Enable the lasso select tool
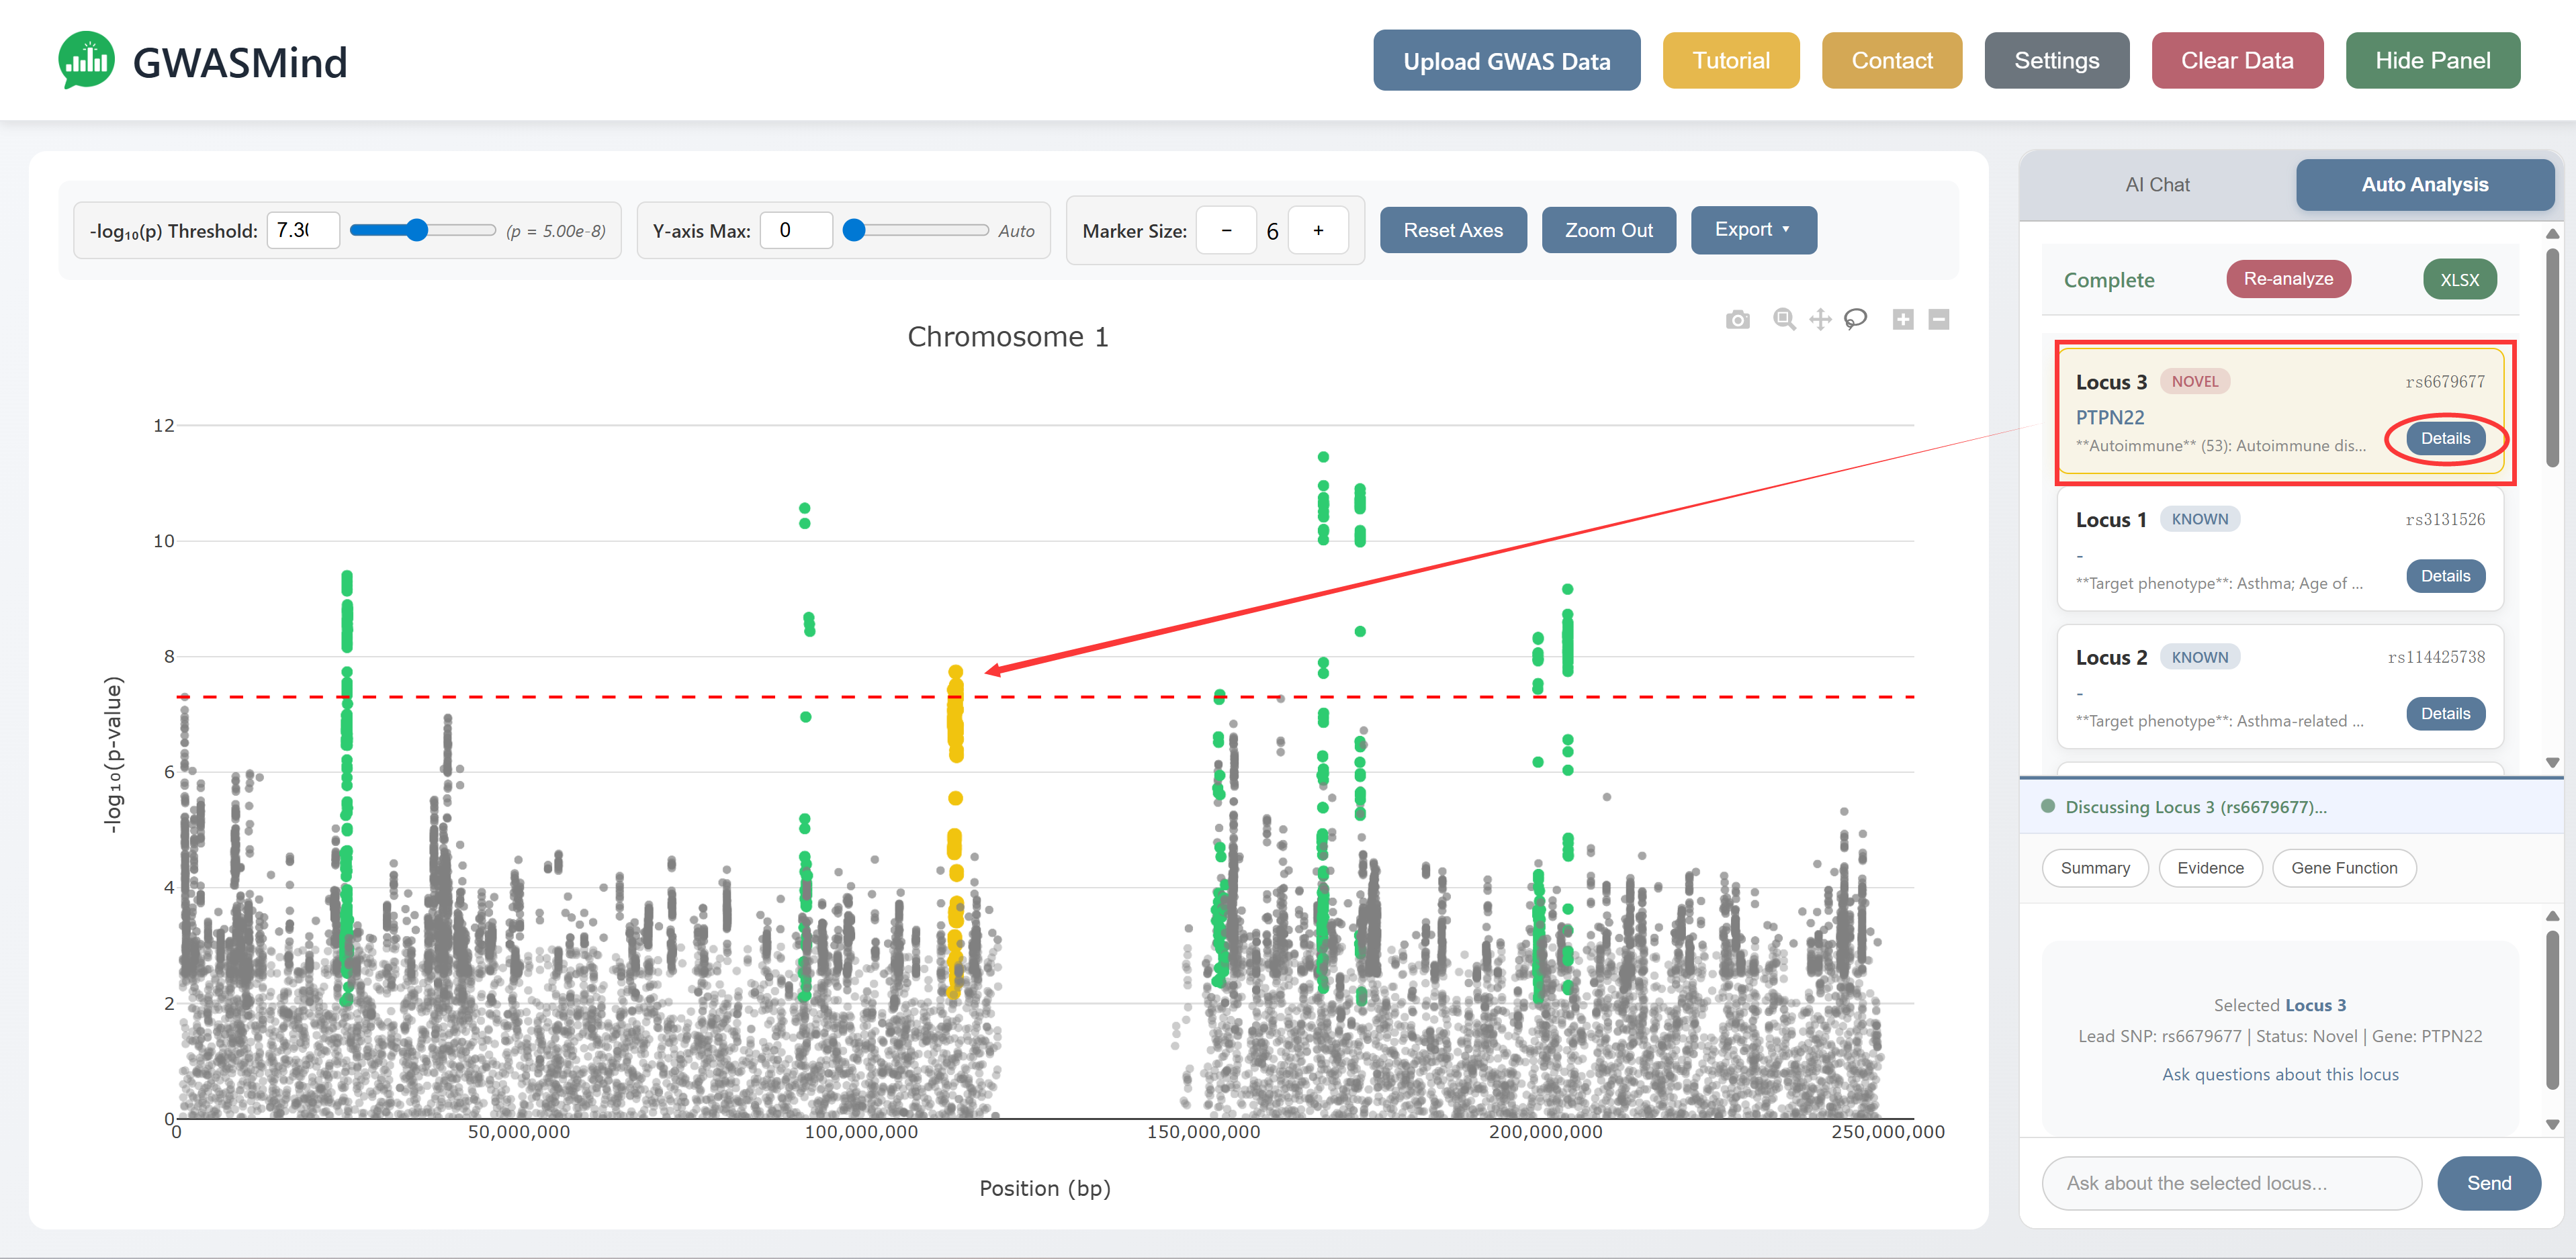This screenshot has width=2576, height=1259. pyautogui.click(x=1856, y=319)
